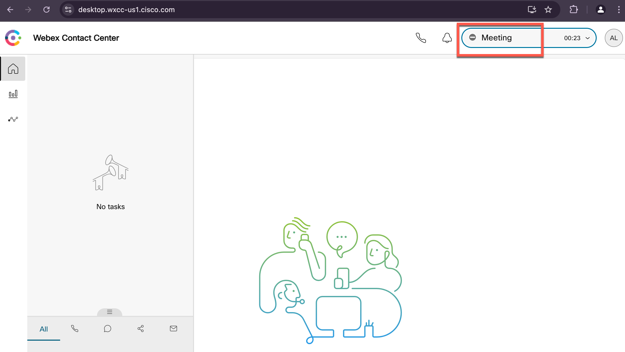This screenshot has height=352, width=625.
Task: Open browser extensions icon
Action: [x=574, y=10]
